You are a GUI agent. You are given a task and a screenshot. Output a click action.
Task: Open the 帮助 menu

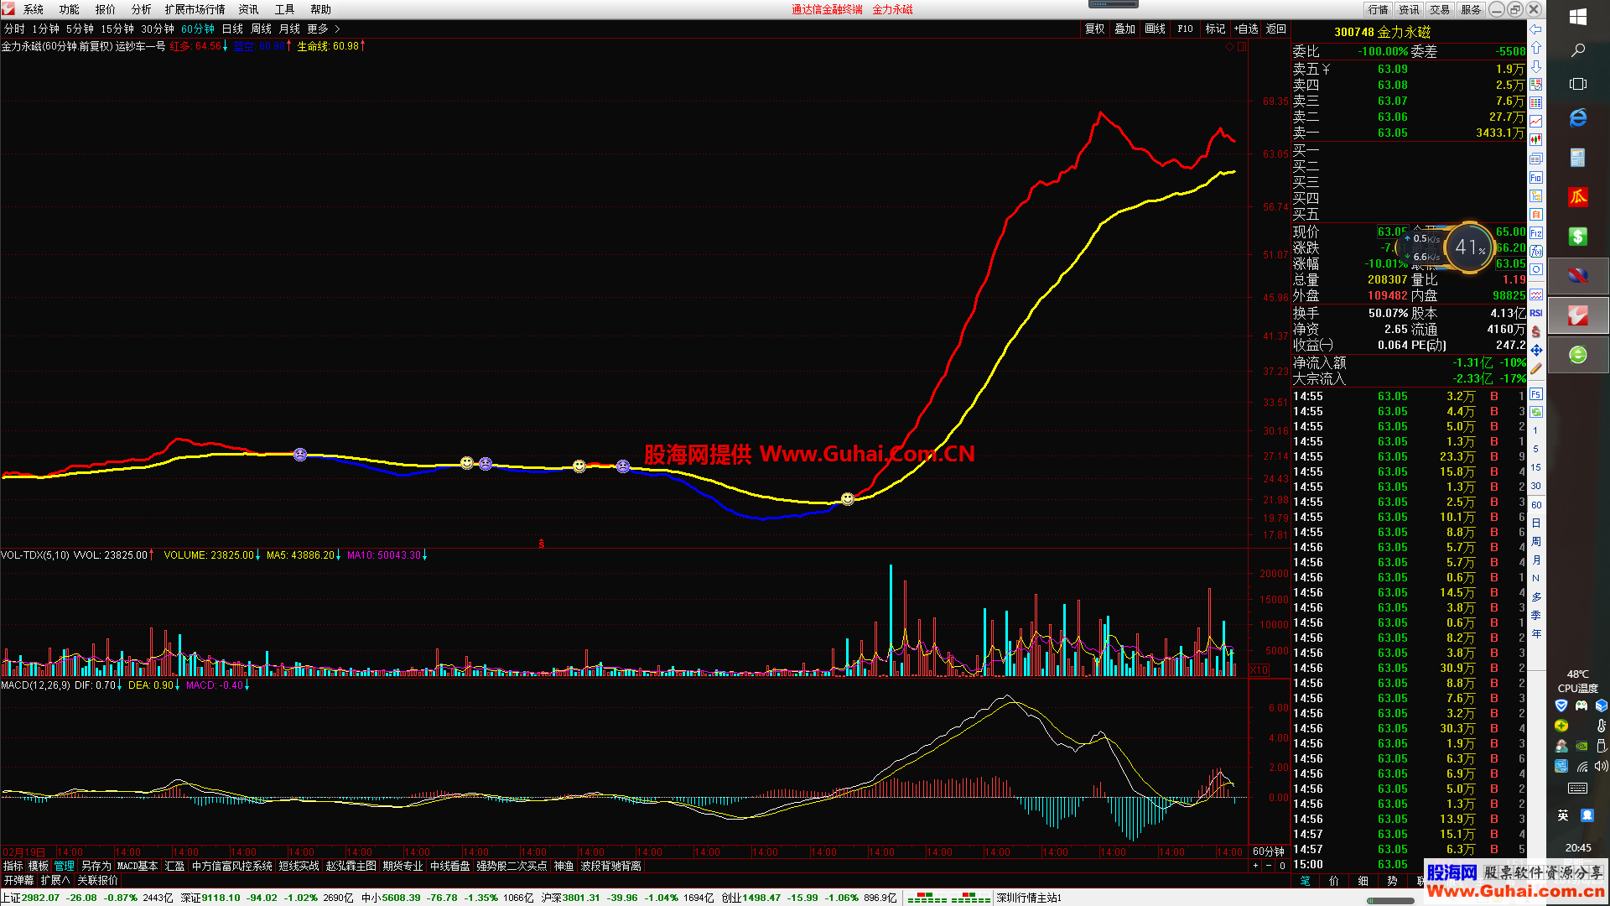[320, 9]
